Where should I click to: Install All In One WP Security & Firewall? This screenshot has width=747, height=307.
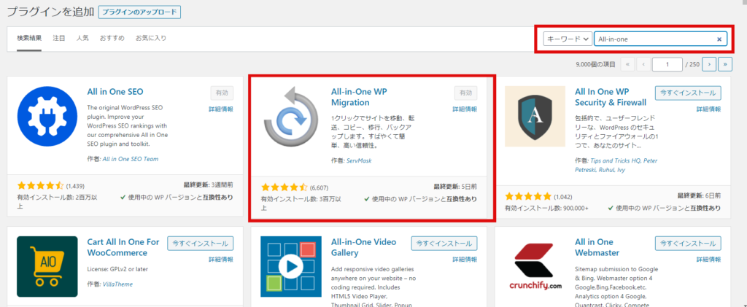688,93
